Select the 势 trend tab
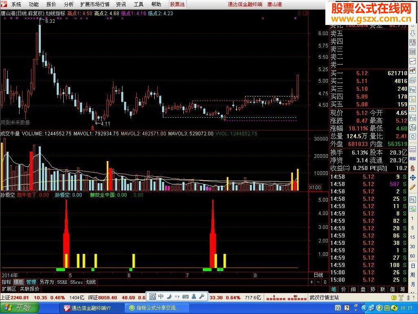Image resolution: width=418 pixels, height=314 pixels. (373, 289)
